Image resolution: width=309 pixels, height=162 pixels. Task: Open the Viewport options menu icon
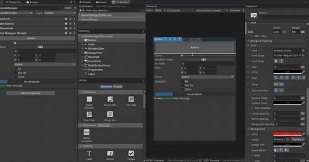coord(243,10)
